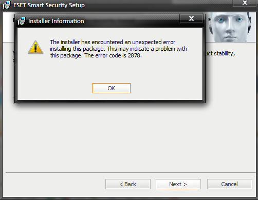Click the ESET android face image

pos(230,27)
